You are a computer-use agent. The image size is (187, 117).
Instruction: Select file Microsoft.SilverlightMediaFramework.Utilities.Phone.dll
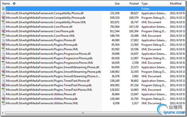point(41,94)
